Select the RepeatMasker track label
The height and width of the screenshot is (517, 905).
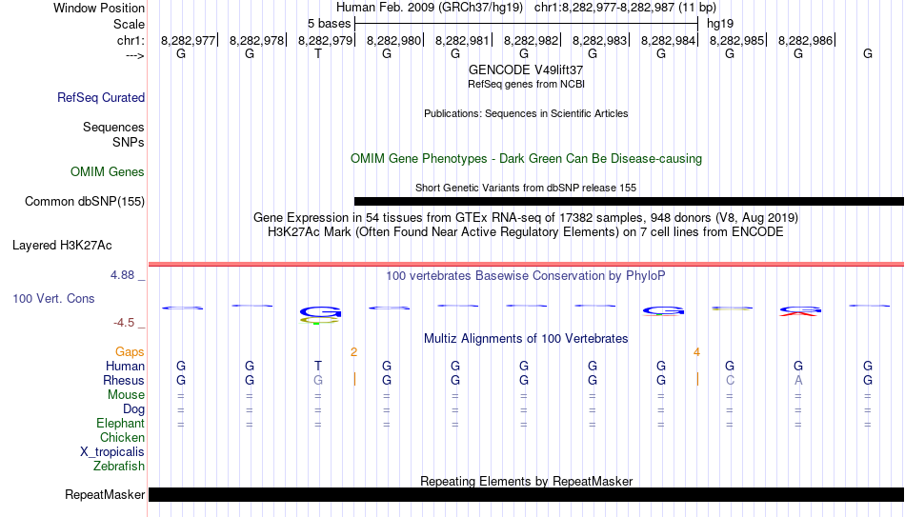(105, 494)
